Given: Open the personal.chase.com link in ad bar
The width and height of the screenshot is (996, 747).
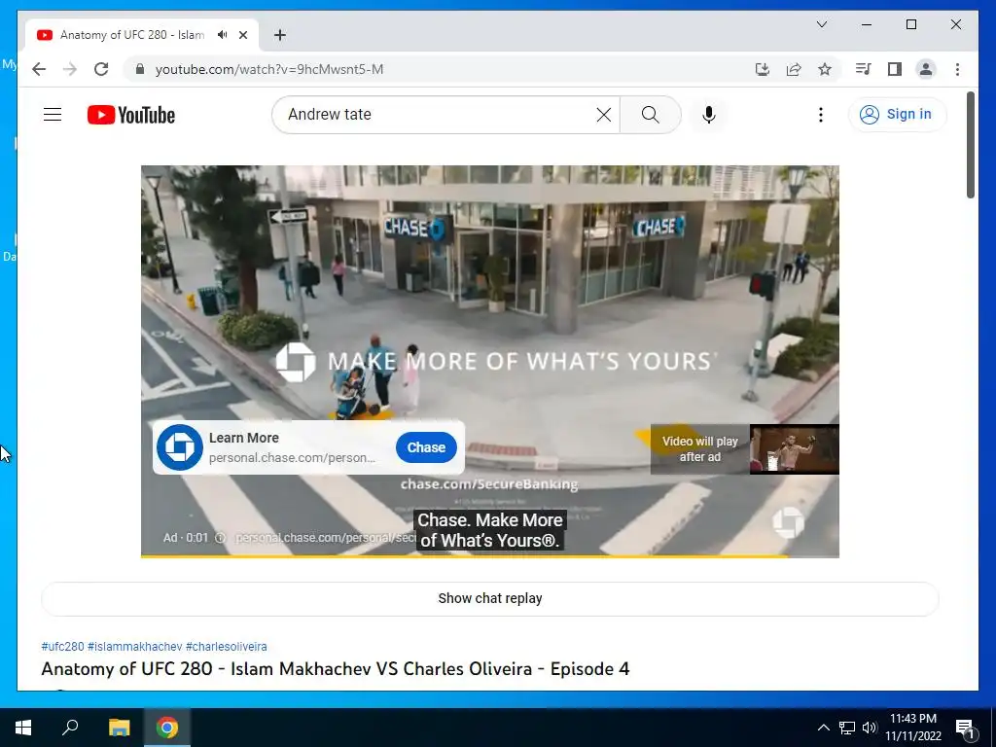Looking at the screenshot, I should pos(325,537).
